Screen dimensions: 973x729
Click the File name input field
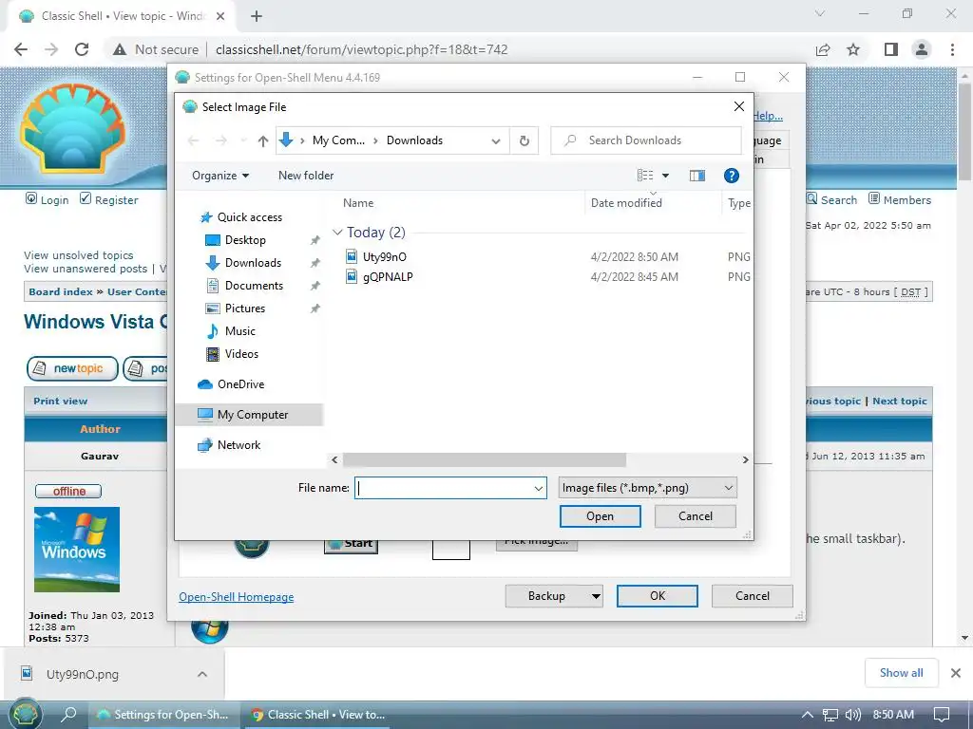tap(443, 488)
